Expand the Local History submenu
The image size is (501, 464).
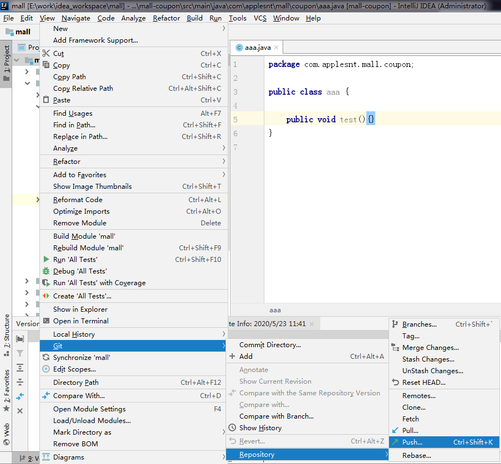point(224,334)
